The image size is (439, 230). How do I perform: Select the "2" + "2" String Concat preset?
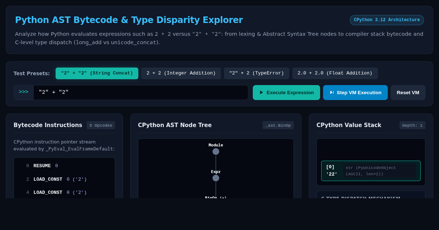point(97,73)
